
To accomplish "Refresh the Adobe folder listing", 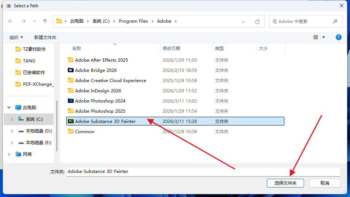I will coord(257,22).
